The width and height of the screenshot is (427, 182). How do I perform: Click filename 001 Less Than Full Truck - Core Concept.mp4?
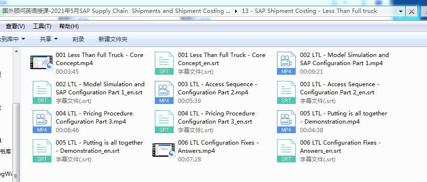pyautogui.click(x=100, y=59)
